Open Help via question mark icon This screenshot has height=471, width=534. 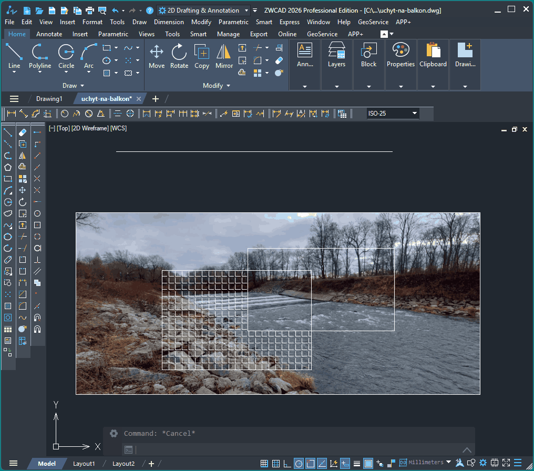coord(149,11)
